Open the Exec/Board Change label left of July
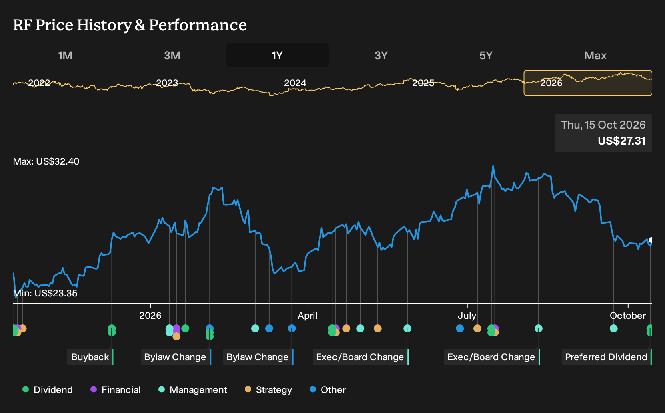Image resolution: width=665 pixels, height=413 pixels. tap(361, 357)
